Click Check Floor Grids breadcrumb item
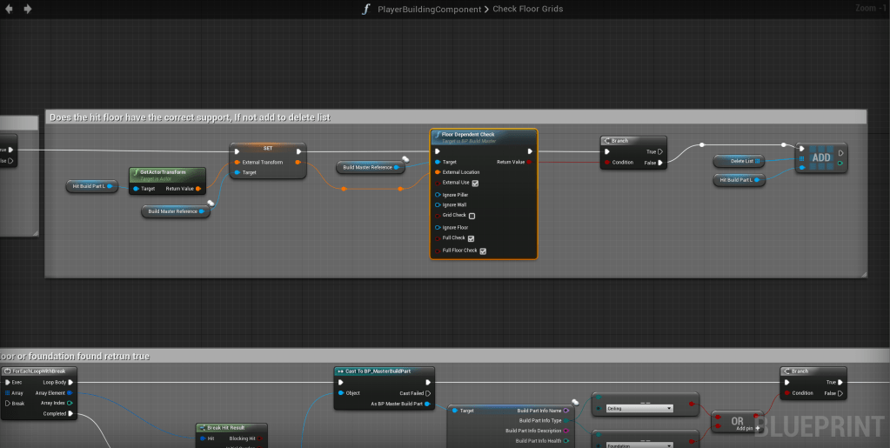Image resolution: width=890 pixels, height=448 pixels. pyautogui.click(x=528, y=9)
